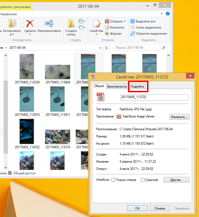Image resolution: width=199 pixels, height=217 pixels.
Task: Open the Копировать в dropdown
Action: (x=12, y=34)
